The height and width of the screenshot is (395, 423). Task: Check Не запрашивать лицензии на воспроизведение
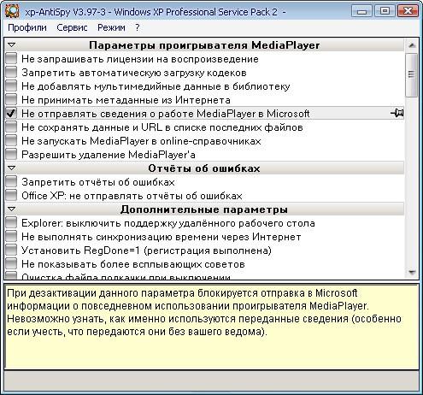click(11, 59)
